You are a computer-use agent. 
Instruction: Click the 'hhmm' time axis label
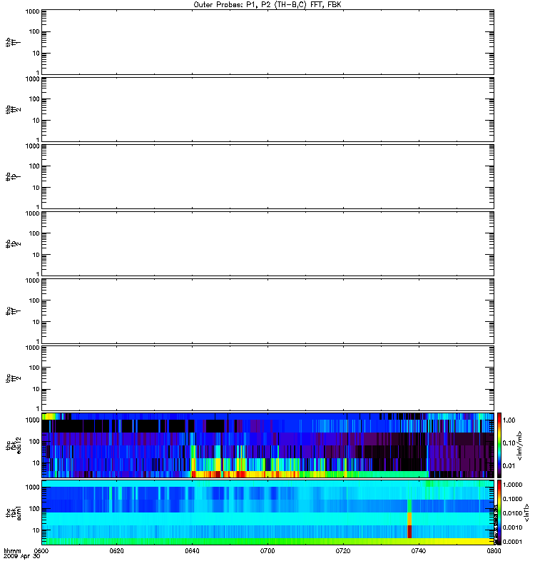(x=12, y=551)
